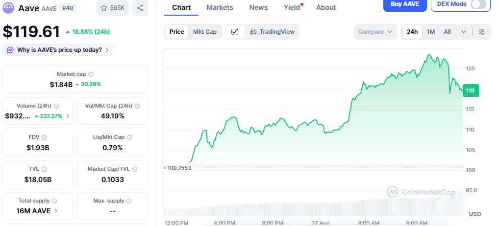The height and width of the screenshot is (226, 498).
Task: Click the 4:00 PM time axis label
Action: [224, 223]
